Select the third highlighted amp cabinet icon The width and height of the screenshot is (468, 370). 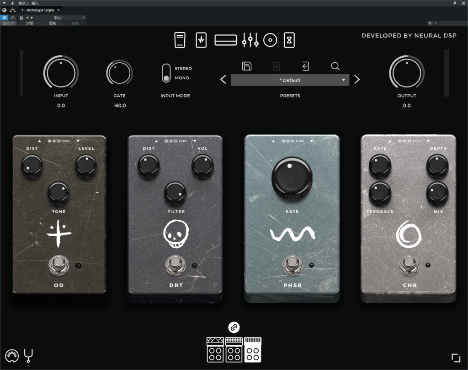pyautogui.click(x=253, y=350)
